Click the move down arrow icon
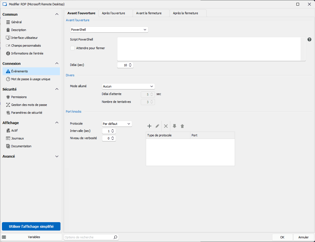This screenshot has height=242, width=315. (175, 126)
